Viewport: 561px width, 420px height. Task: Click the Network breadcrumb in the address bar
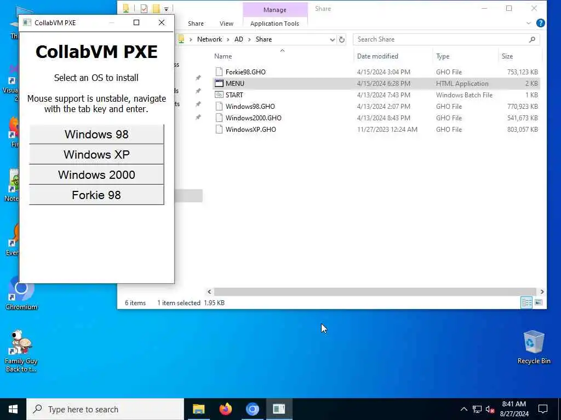point(209,39)
